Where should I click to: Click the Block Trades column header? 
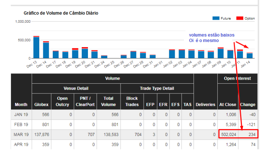point(132,101)
